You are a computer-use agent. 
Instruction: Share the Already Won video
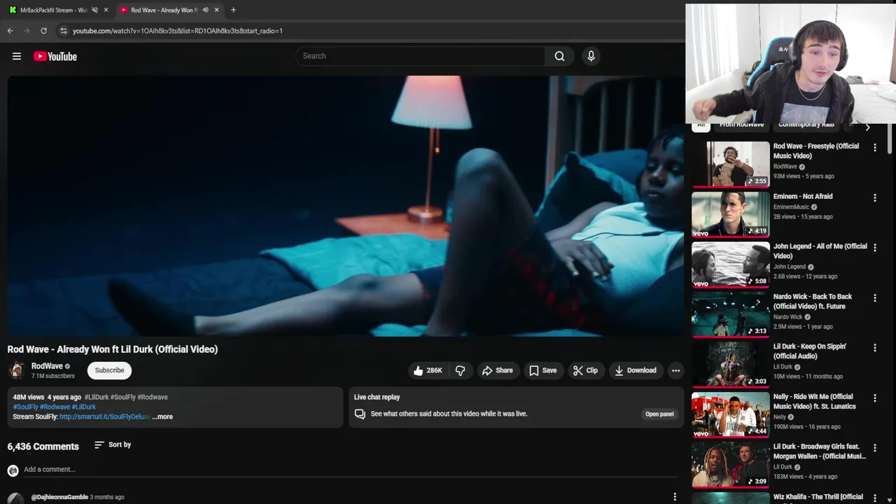pos(497,370)
